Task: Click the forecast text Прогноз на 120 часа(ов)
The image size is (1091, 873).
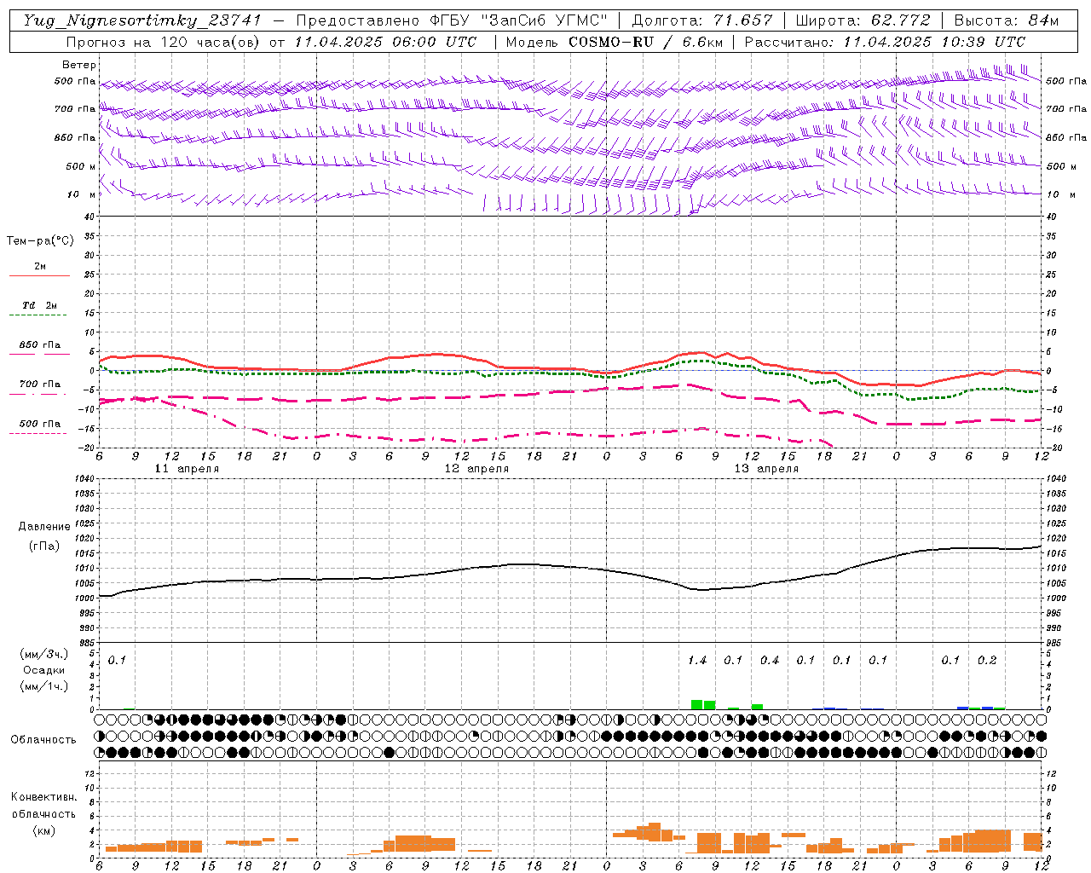Action: pos(165,42)
